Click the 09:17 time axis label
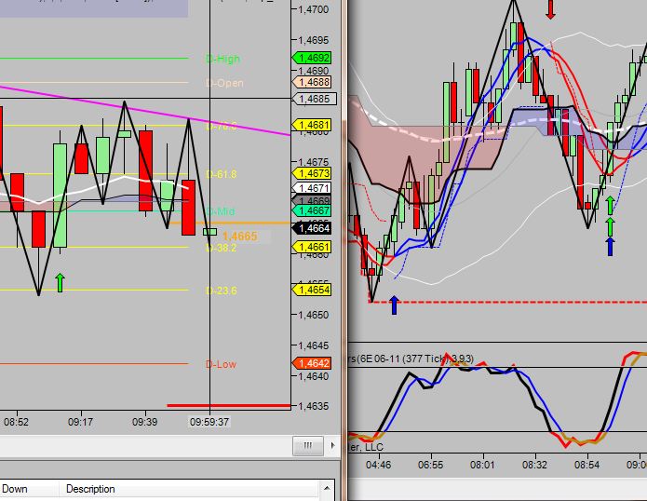Screen dimensions: 647x501 tap(80, 422)
